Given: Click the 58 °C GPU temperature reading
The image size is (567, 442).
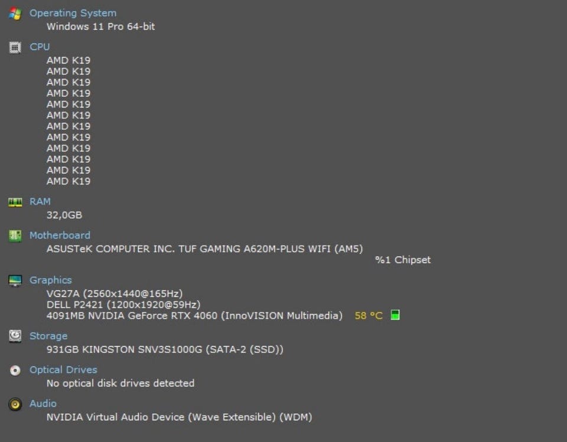Looking at the screenshot, I should click(x=369, y=316).
